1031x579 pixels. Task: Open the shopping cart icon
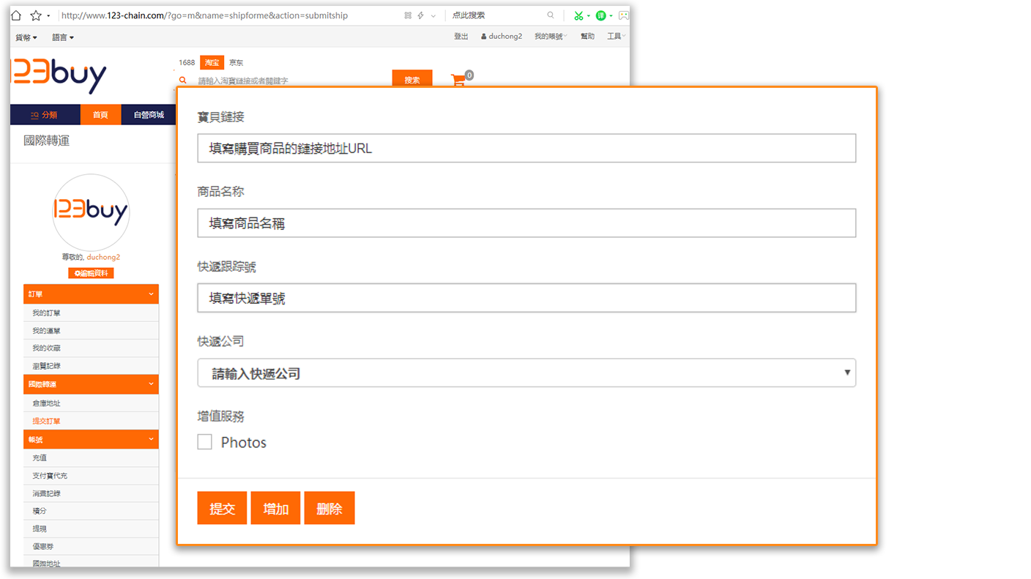(x=458, y=80)
